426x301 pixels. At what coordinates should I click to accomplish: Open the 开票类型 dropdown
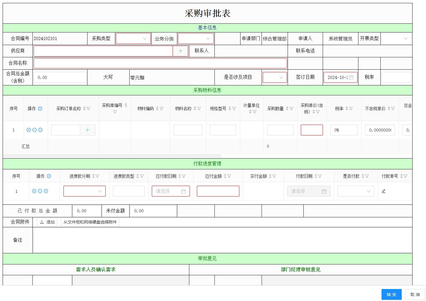396,39
